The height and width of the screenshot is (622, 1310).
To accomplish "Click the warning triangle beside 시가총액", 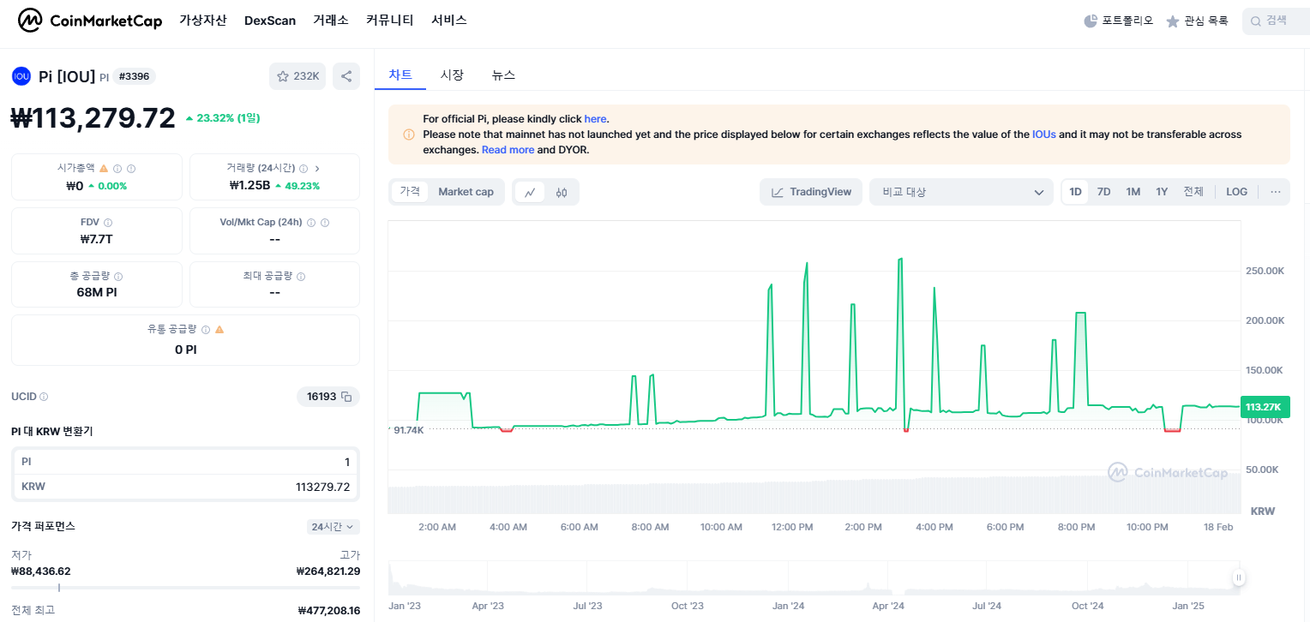I will [104, 169].
